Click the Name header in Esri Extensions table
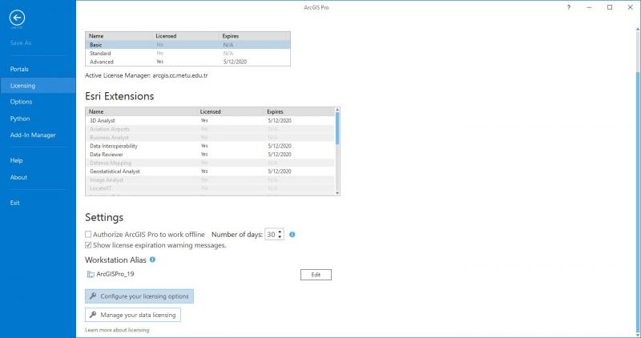 pyautogui.click(x=96, y=111)
